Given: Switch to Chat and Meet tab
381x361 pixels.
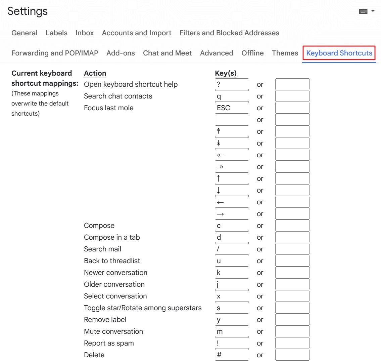Looking at the screenshot, I should (167, 53).
